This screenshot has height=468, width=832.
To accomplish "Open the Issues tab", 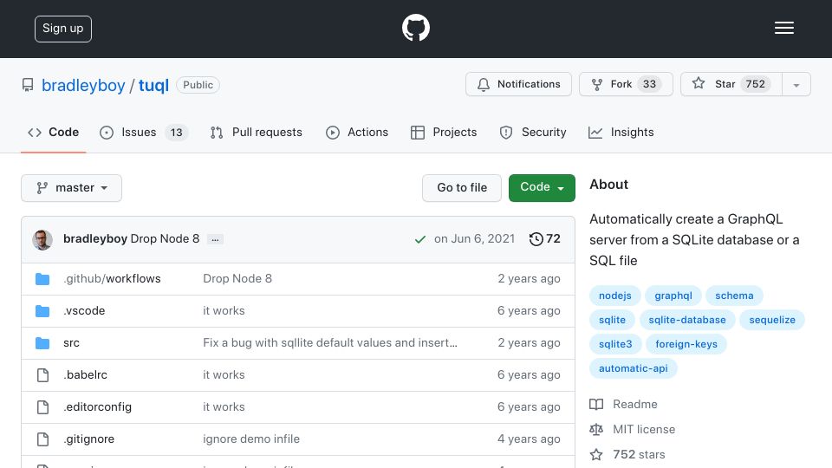I will click(143, 132).
